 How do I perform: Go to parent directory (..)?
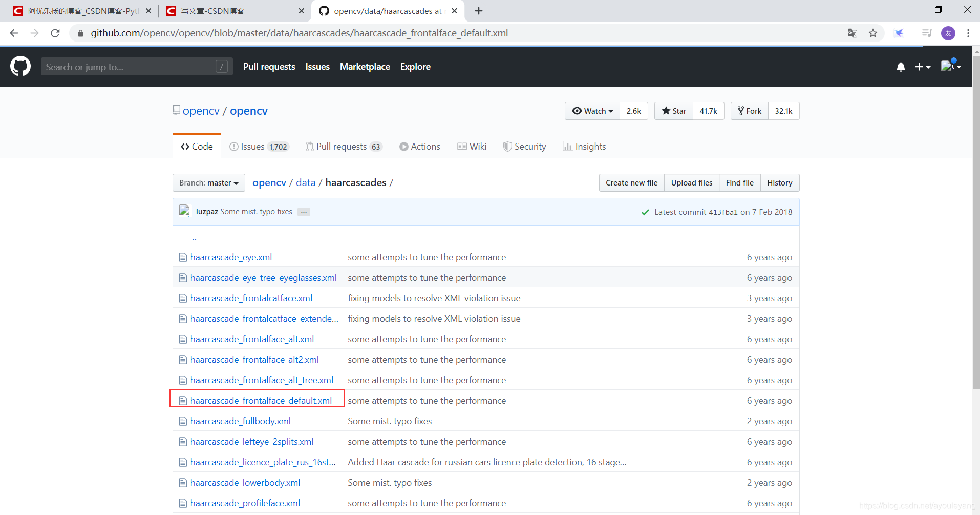[x=195, y=238]
